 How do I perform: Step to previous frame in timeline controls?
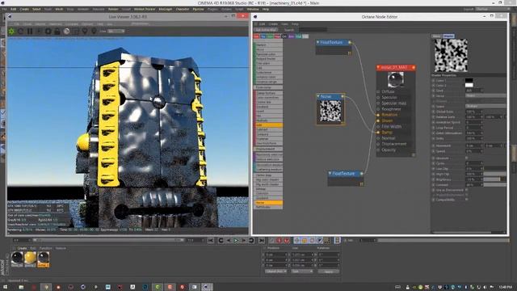click(229, 241)
